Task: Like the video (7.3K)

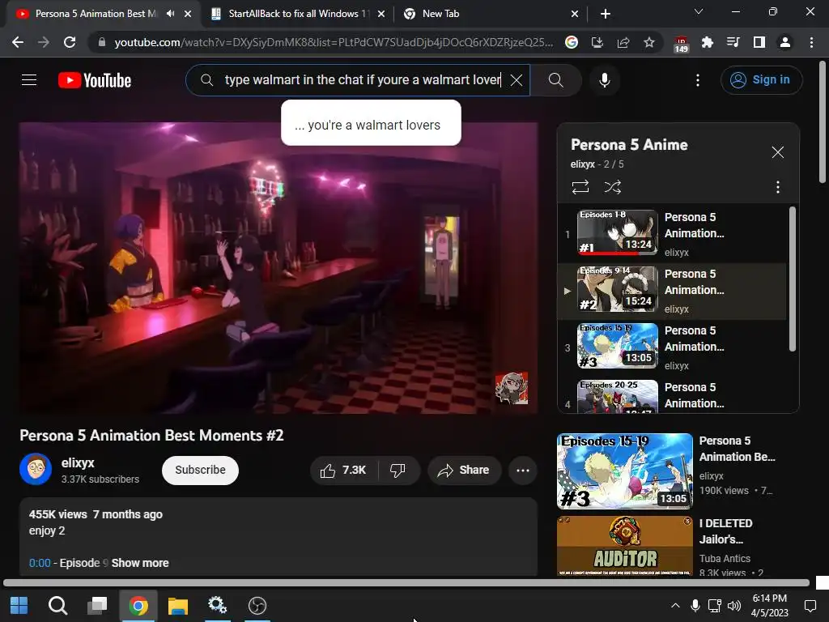Action: 343,471
